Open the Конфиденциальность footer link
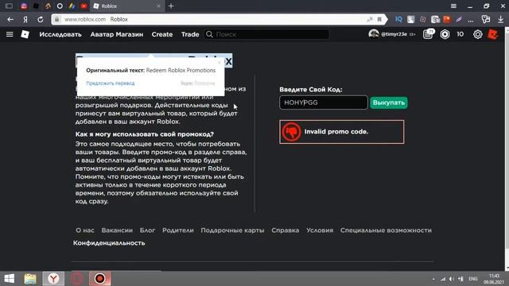509x286 pixels. (109, 243)
